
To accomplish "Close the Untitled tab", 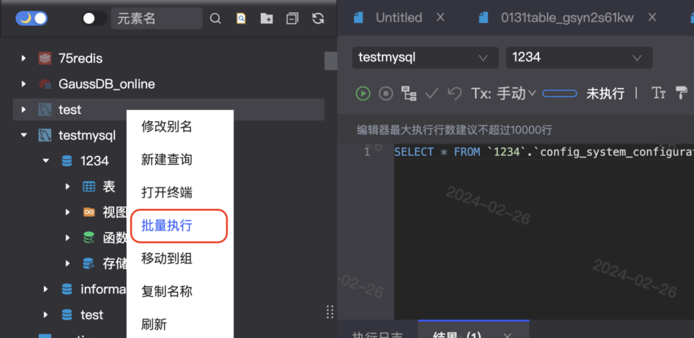I will click(440, 17).
